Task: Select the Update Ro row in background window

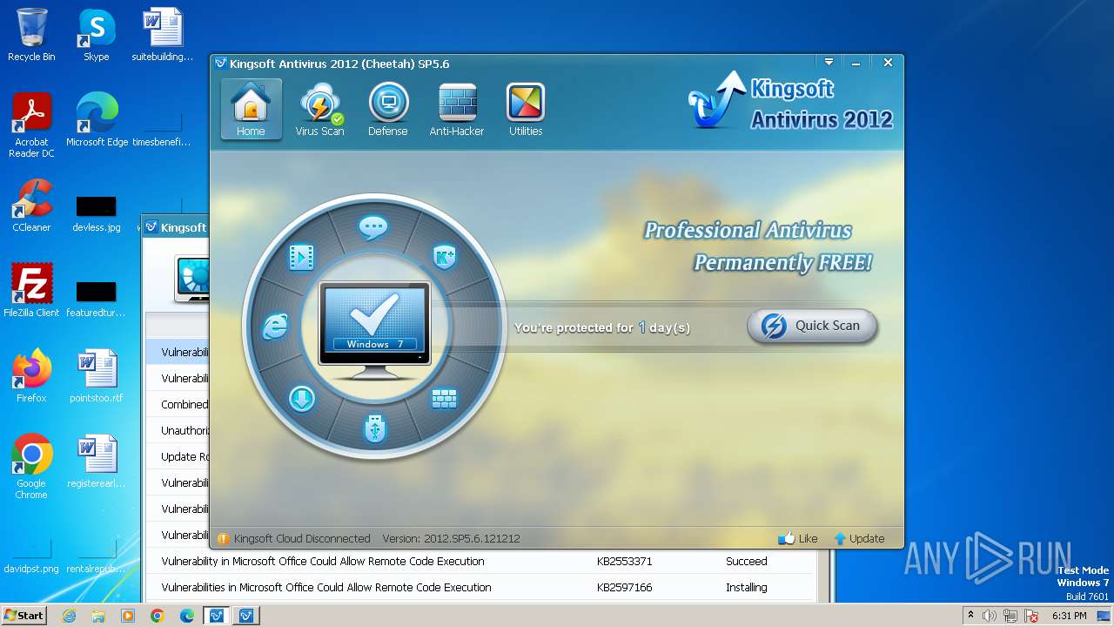Action: click(177, 456)
